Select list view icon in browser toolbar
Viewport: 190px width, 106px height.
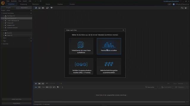pos(39,87)
